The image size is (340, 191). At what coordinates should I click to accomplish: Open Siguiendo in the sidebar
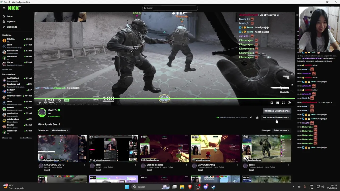tap(12, 27)
